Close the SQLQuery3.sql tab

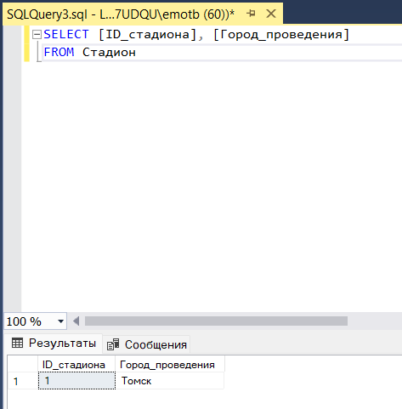click(271, 14)
